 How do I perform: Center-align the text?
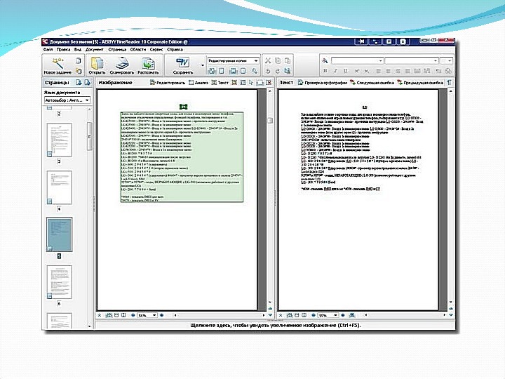pos(388,71)
